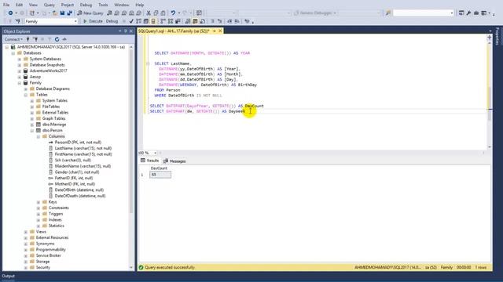Click the Increase Indent icon

click(237, 21)
